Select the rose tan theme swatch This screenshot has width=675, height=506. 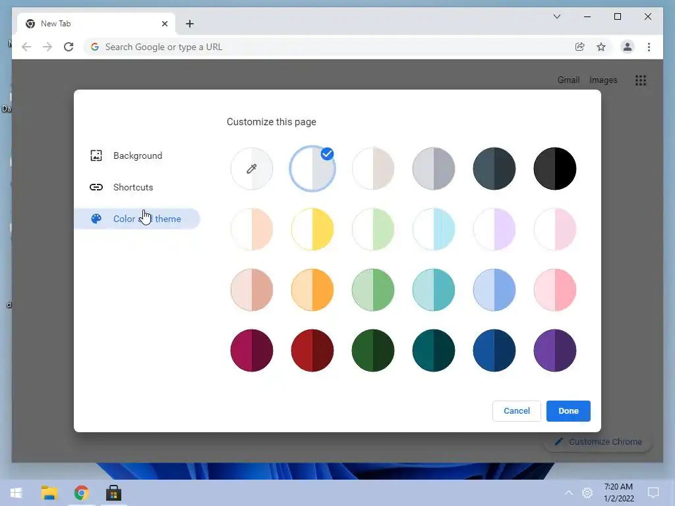pyautogui.click(x=251, y=290)
